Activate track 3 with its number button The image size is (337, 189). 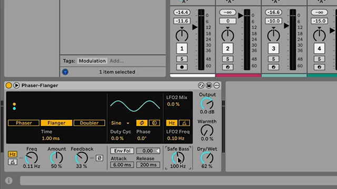tap(273, 49)
